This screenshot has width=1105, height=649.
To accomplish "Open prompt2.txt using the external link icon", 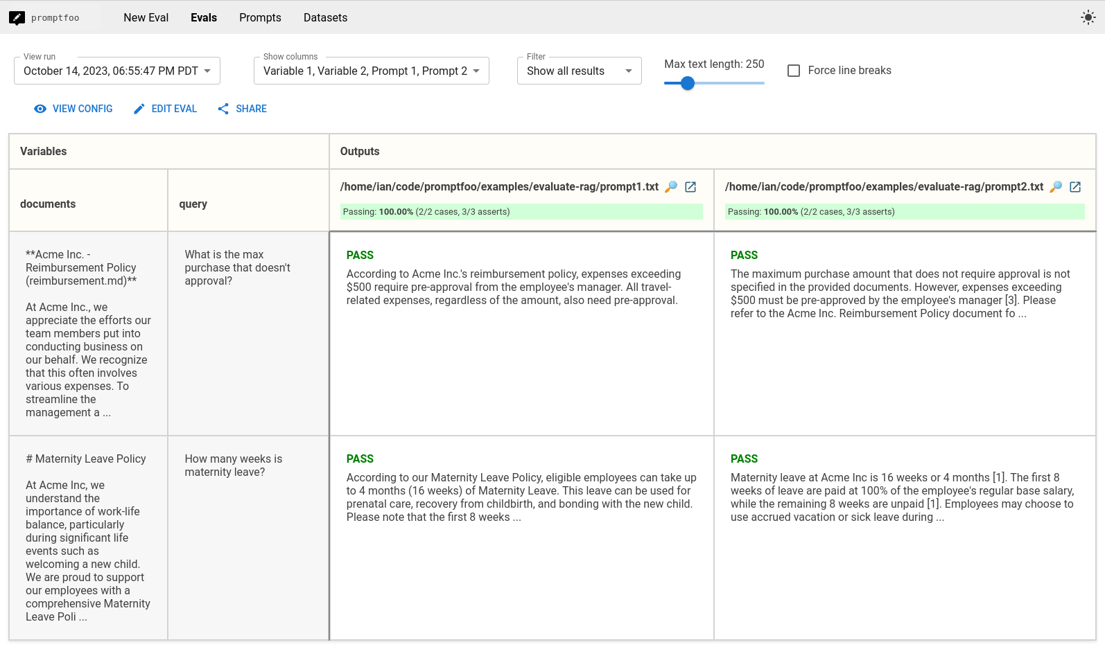I will click(1075, 187).
